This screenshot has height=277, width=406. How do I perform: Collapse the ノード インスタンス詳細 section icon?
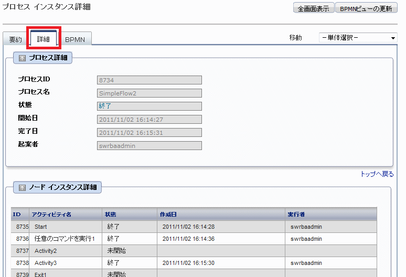click(x=22, y=187)
